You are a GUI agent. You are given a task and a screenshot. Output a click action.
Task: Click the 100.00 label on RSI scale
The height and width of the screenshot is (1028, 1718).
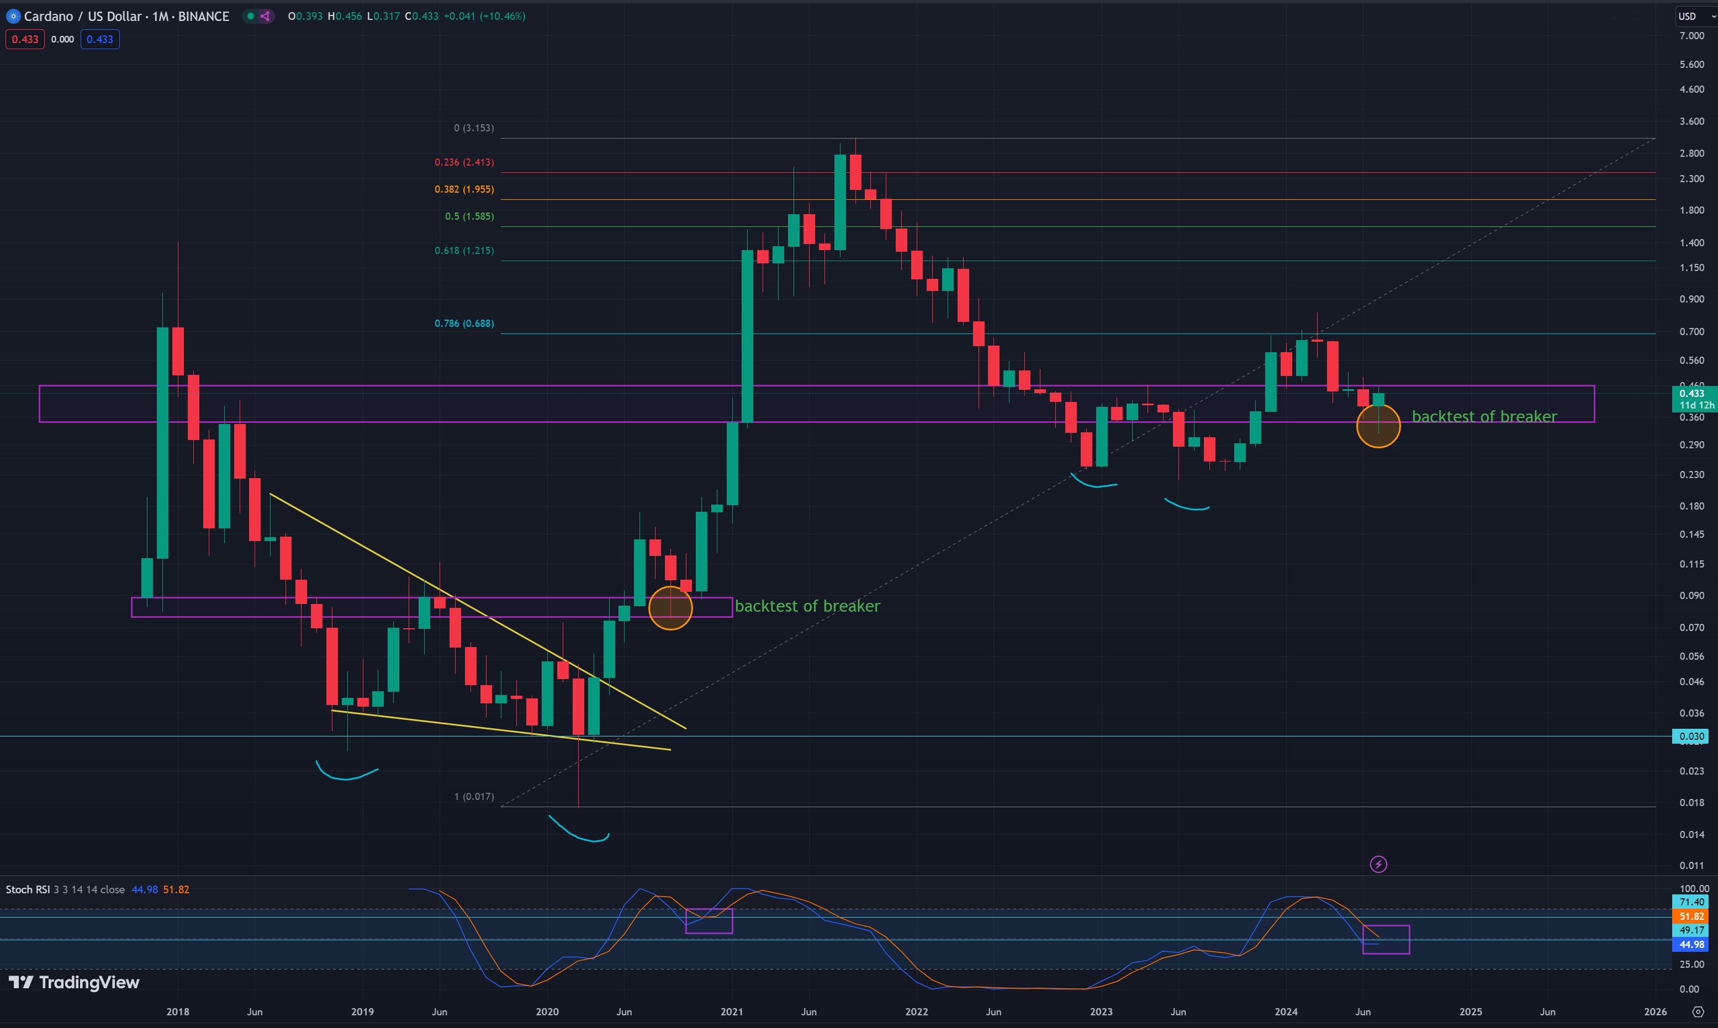pyautogui.click(x=1694, y=889)
